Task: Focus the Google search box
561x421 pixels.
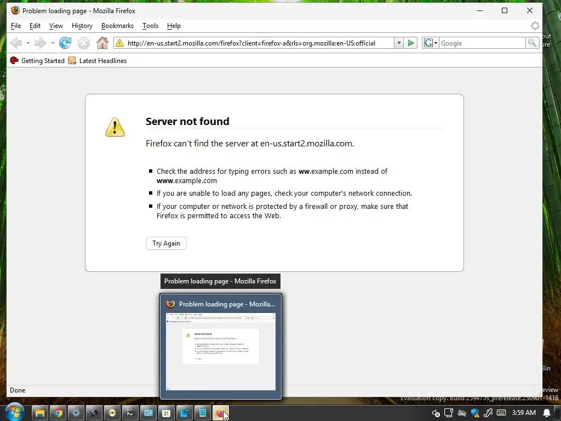Action: tap(482, 43)
